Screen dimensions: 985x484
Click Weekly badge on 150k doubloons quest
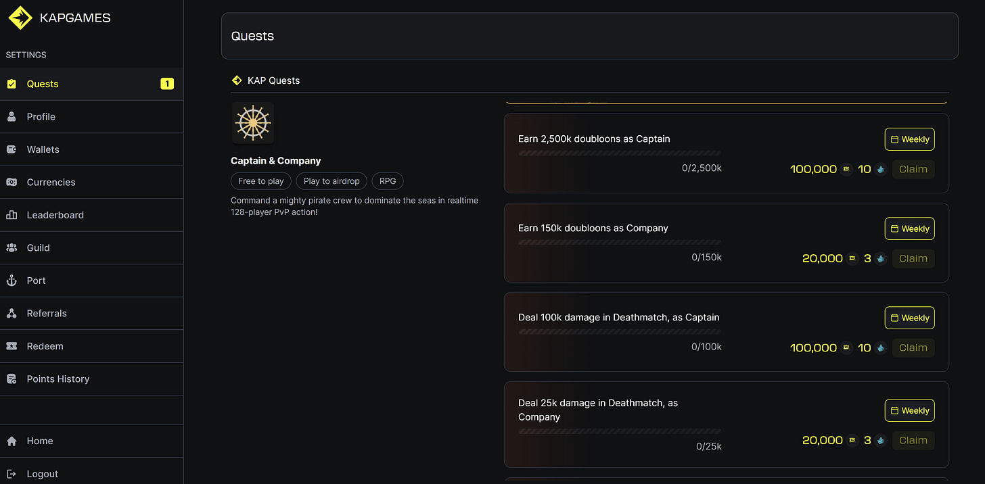pos(909,228)
